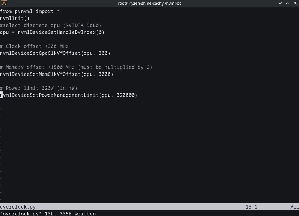The image size is (299, 216).
Task: Click the overclock.py filename in status bar
Action: tap(18, 207)
